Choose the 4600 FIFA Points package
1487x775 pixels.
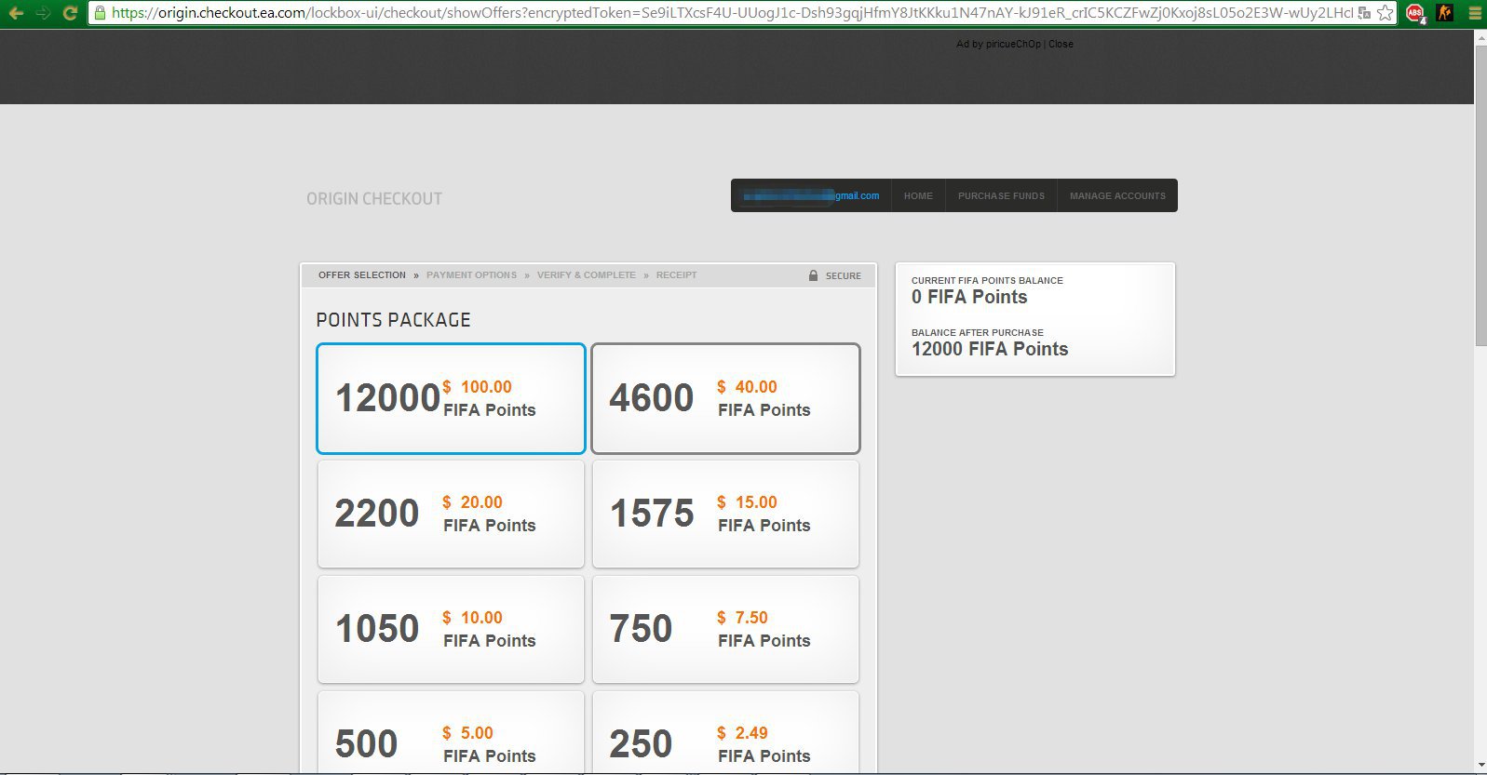725,398
